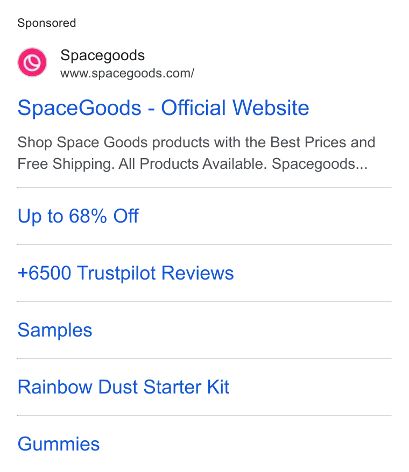Click the ad description mentioning Free Shipping

(196, 153)
